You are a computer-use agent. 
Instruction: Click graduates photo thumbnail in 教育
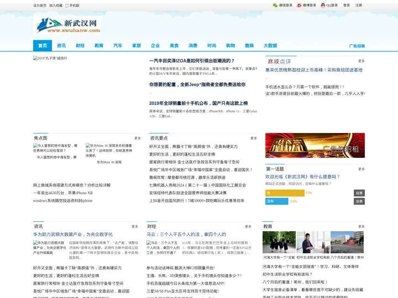279,242
